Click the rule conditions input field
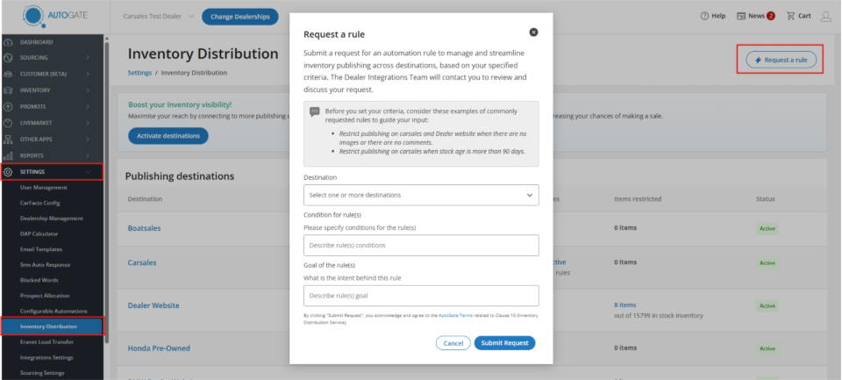Screen dimensions: 842x380 [421, 246]
